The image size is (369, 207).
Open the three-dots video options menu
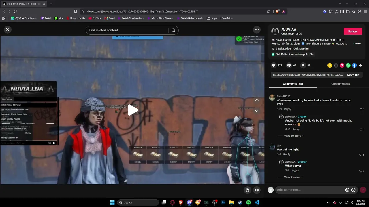tap(257, 30)
